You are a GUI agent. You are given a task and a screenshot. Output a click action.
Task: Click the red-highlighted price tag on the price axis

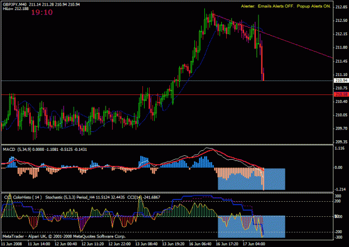pyautogui.click(x=341, y=94)
